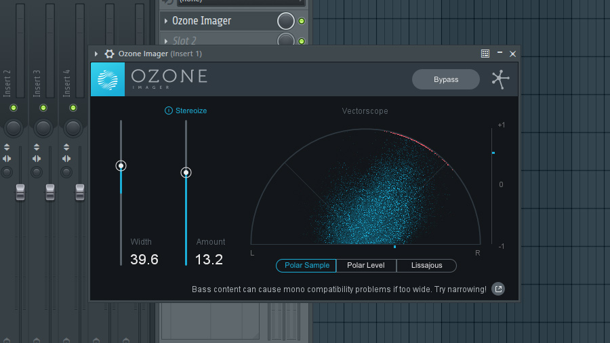The height and width of the screenshot is (343, 610).
Task: Click Insert 3 swap left-right channels icon
Action: (37, 159)
